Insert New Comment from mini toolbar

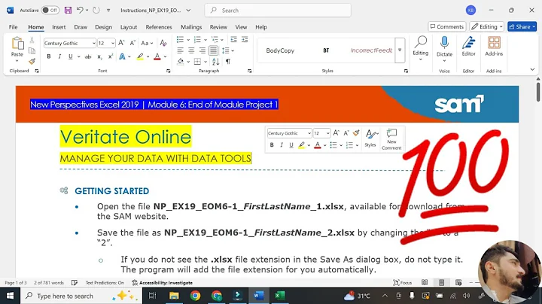click(x=391, y=139)
